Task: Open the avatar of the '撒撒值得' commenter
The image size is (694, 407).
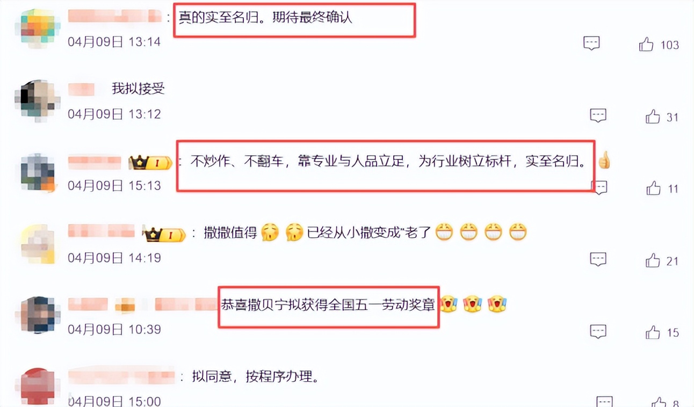Action: tap(38, 244)
